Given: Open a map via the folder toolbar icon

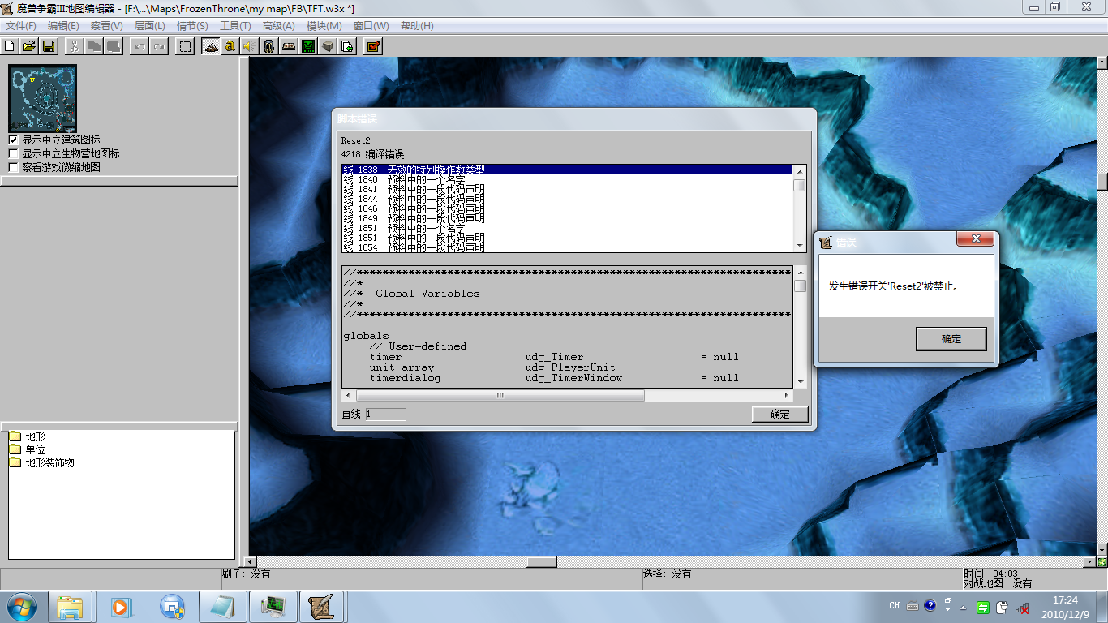Looking at the screenshot, I should pyautogui.click(x=28, y=46).
